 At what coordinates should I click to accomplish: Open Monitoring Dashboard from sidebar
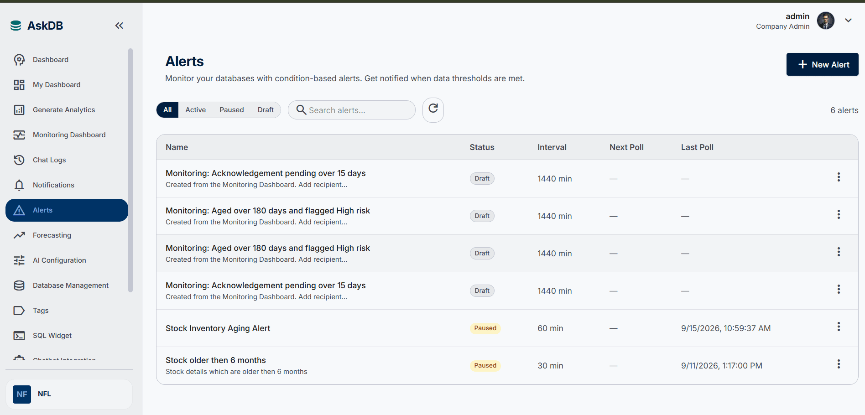(67, 135)
